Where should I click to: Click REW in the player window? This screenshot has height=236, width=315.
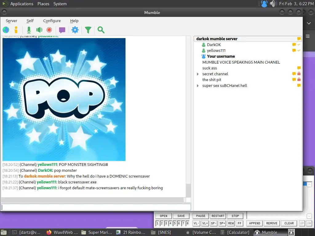[x=231, y=223]
